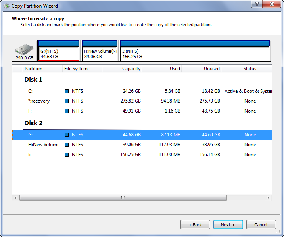Click the Active & Boot & System status
Screen dimensions: 284x237
[x=248, y=91]
